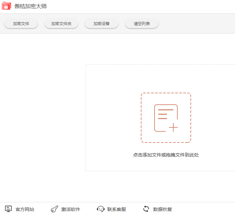
Task: Click the 傲桔加密大师 title text
Action: [30, 6]
